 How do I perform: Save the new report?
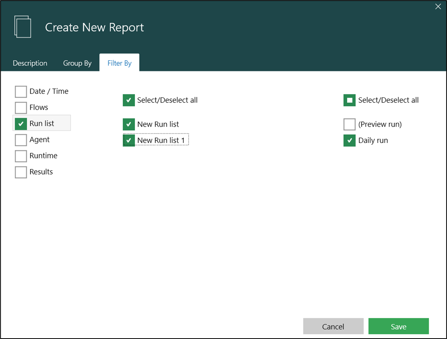click(x=398, y=326)
